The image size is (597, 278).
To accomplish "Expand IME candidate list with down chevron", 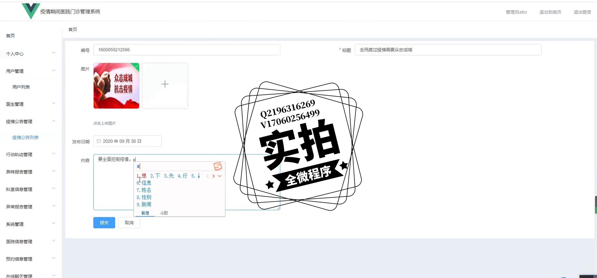I will point(220,176).
